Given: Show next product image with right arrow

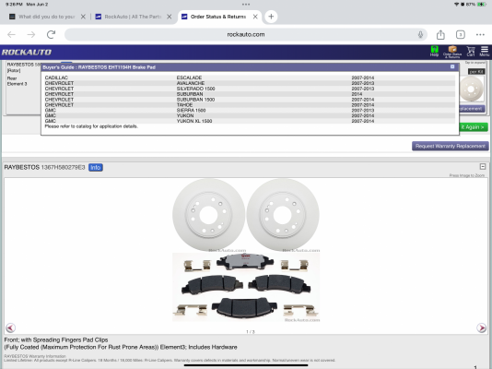Looking at the screenshot, I should [481, 327].
